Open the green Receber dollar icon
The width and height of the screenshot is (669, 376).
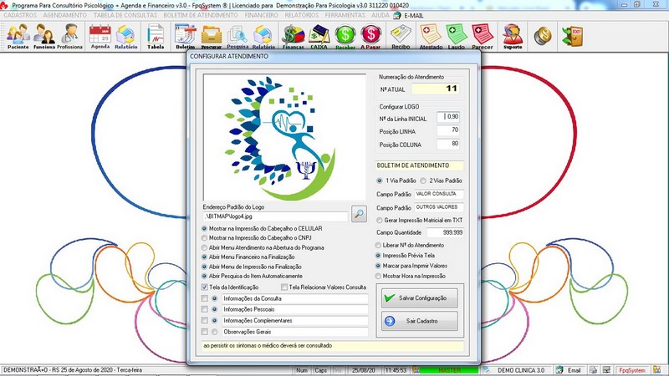(x=345, y=36)
